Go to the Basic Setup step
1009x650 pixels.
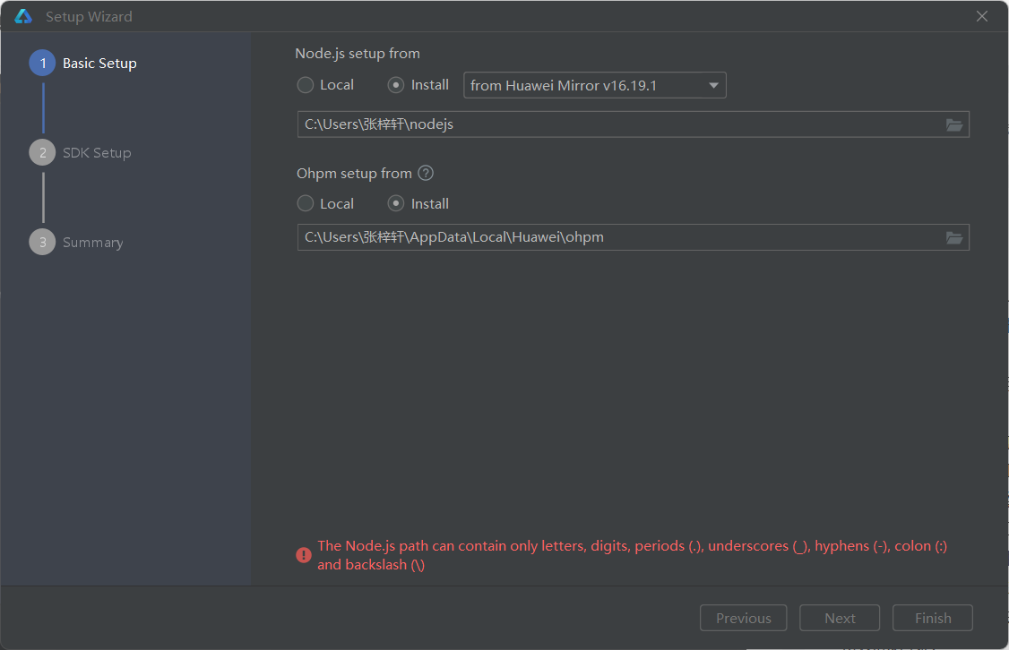[x=83, y=63]
